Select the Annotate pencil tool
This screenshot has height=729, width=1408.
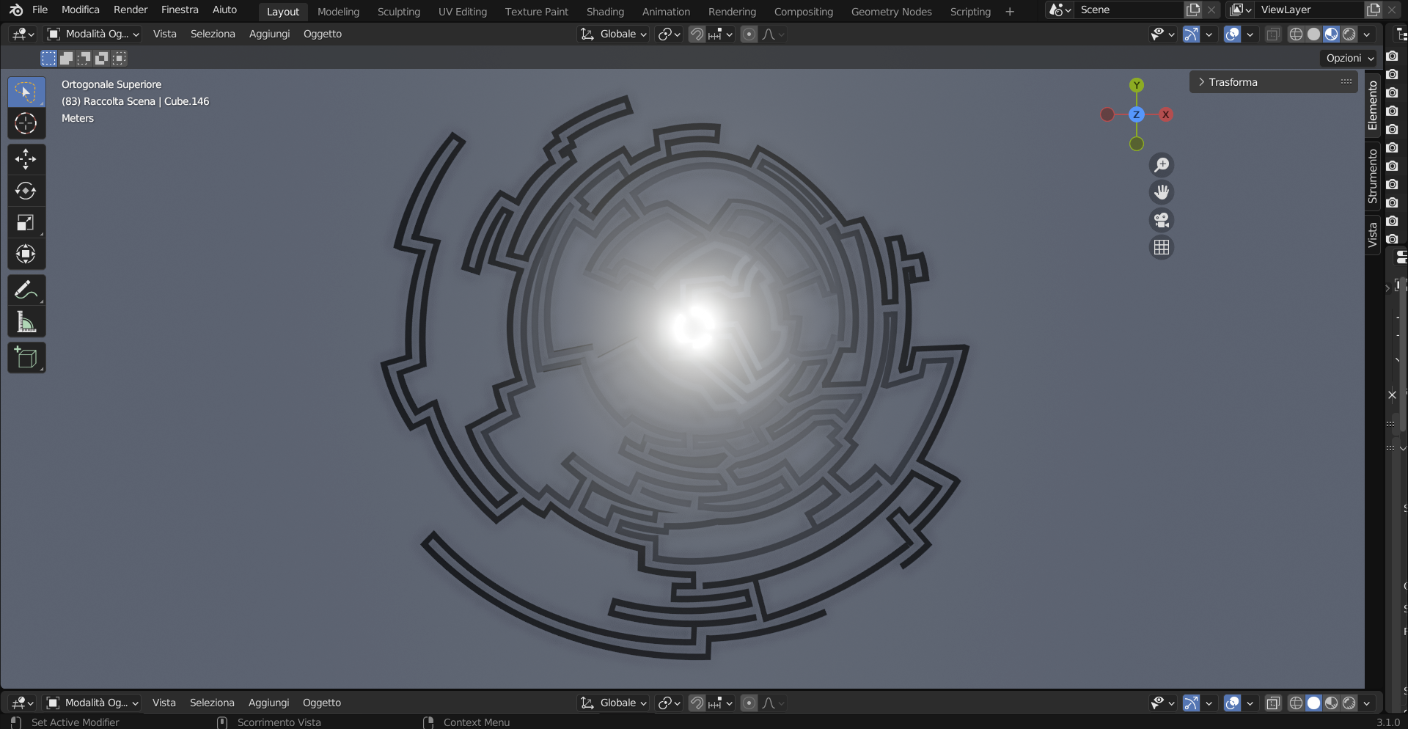[x=26, y=290]
